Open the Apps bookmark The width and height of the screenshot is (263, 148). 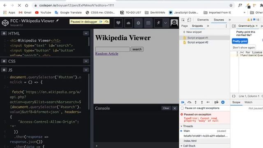9,12
